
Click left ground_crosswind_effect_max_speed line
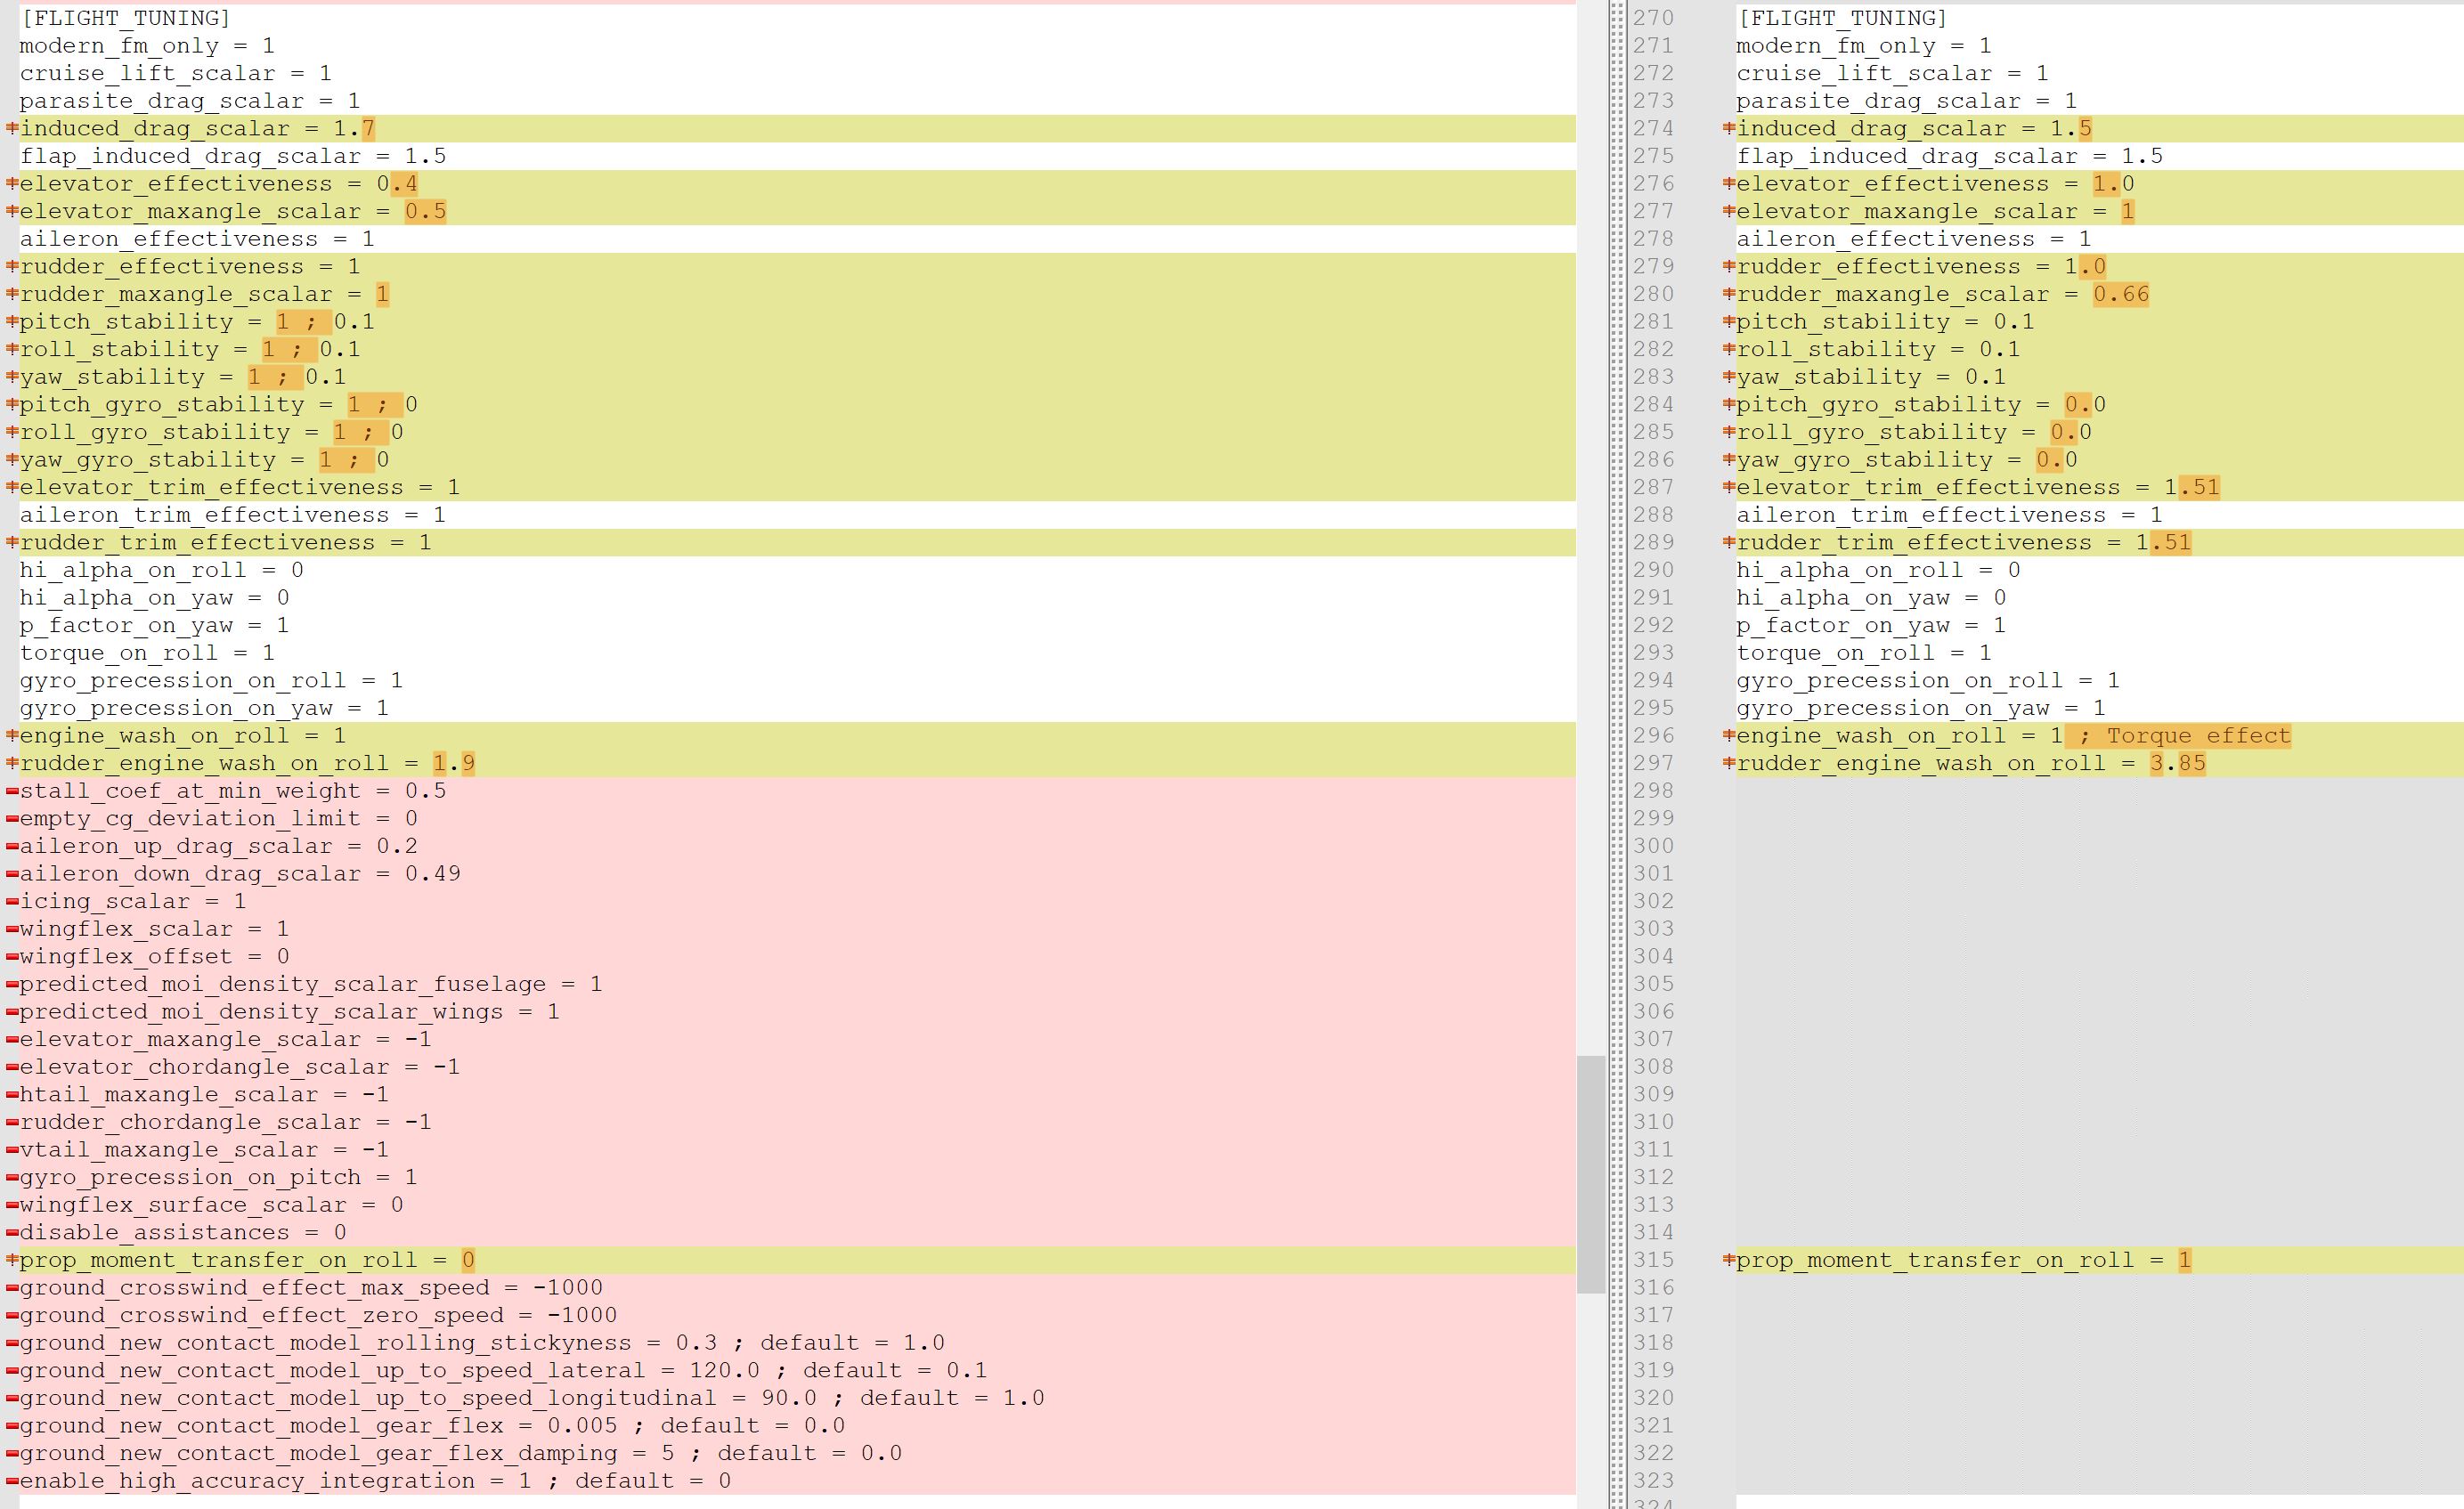[311, 1288]
